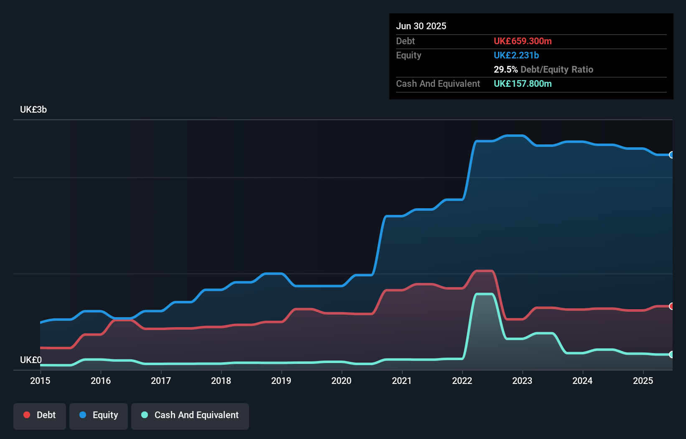This screenshot has width=686, height=439.
Task: Click the UK£659.300m Debt value
Action: (x=523, y=41)
